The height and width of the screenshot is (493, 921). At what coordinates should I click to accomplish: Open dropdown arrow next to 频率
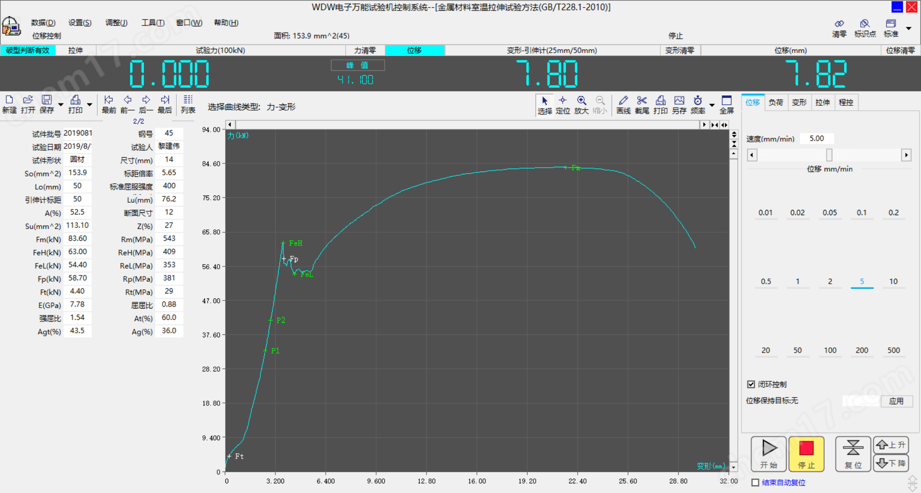[x=712, y=105]
